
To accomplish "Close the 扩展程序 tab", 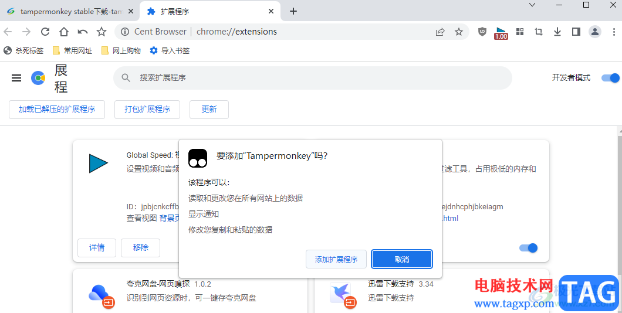I will click(271, 12).
